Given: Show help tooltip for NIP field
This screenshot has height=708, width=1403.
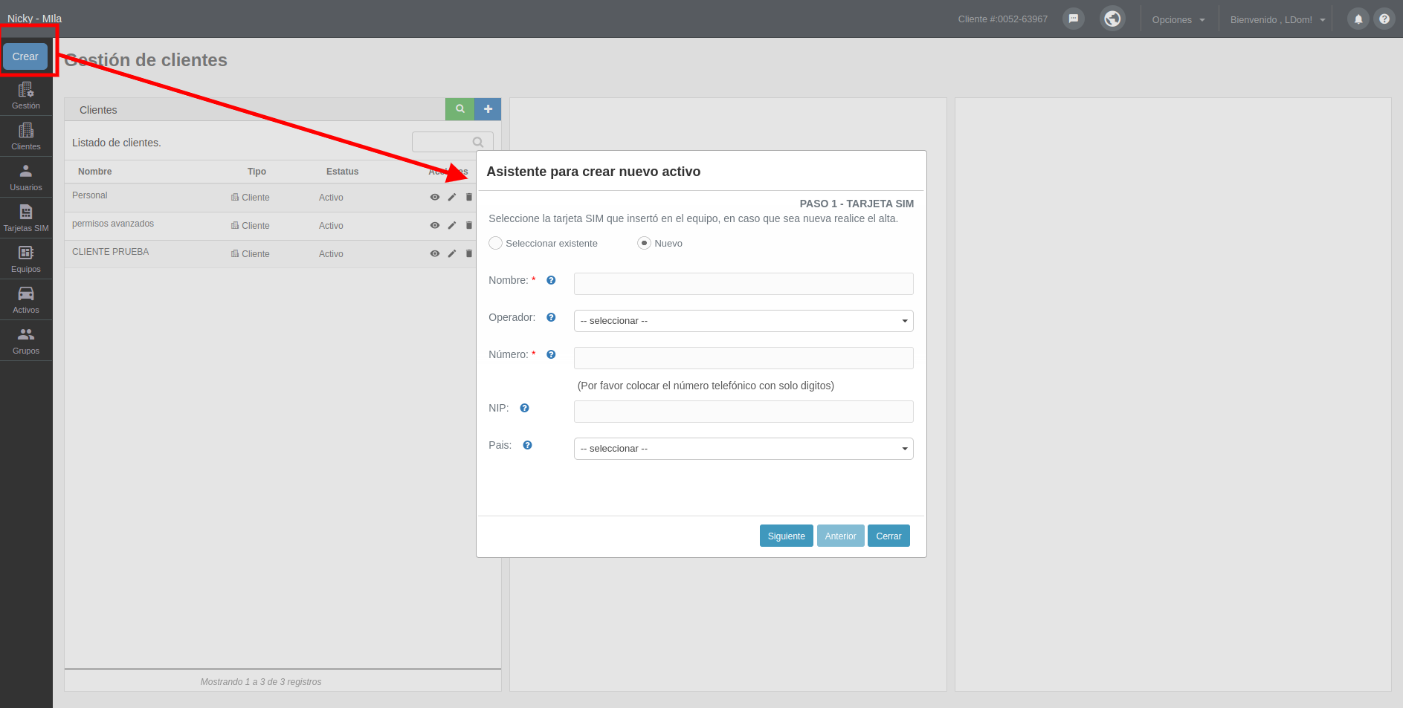Looking at the screenshot, I should coord(524,408).
